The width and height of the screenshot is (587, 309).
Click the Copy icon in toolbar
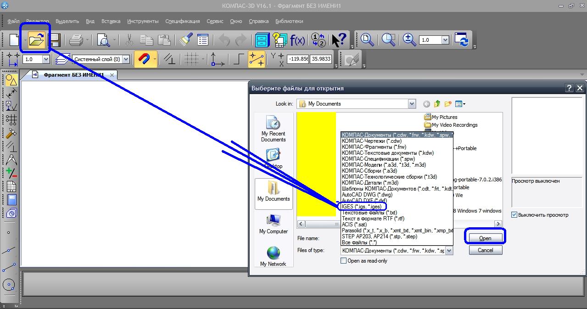(146, 40)
